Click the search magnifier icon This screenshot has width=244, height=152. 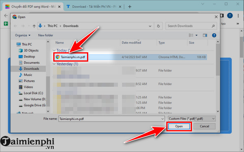pos(213,26)
